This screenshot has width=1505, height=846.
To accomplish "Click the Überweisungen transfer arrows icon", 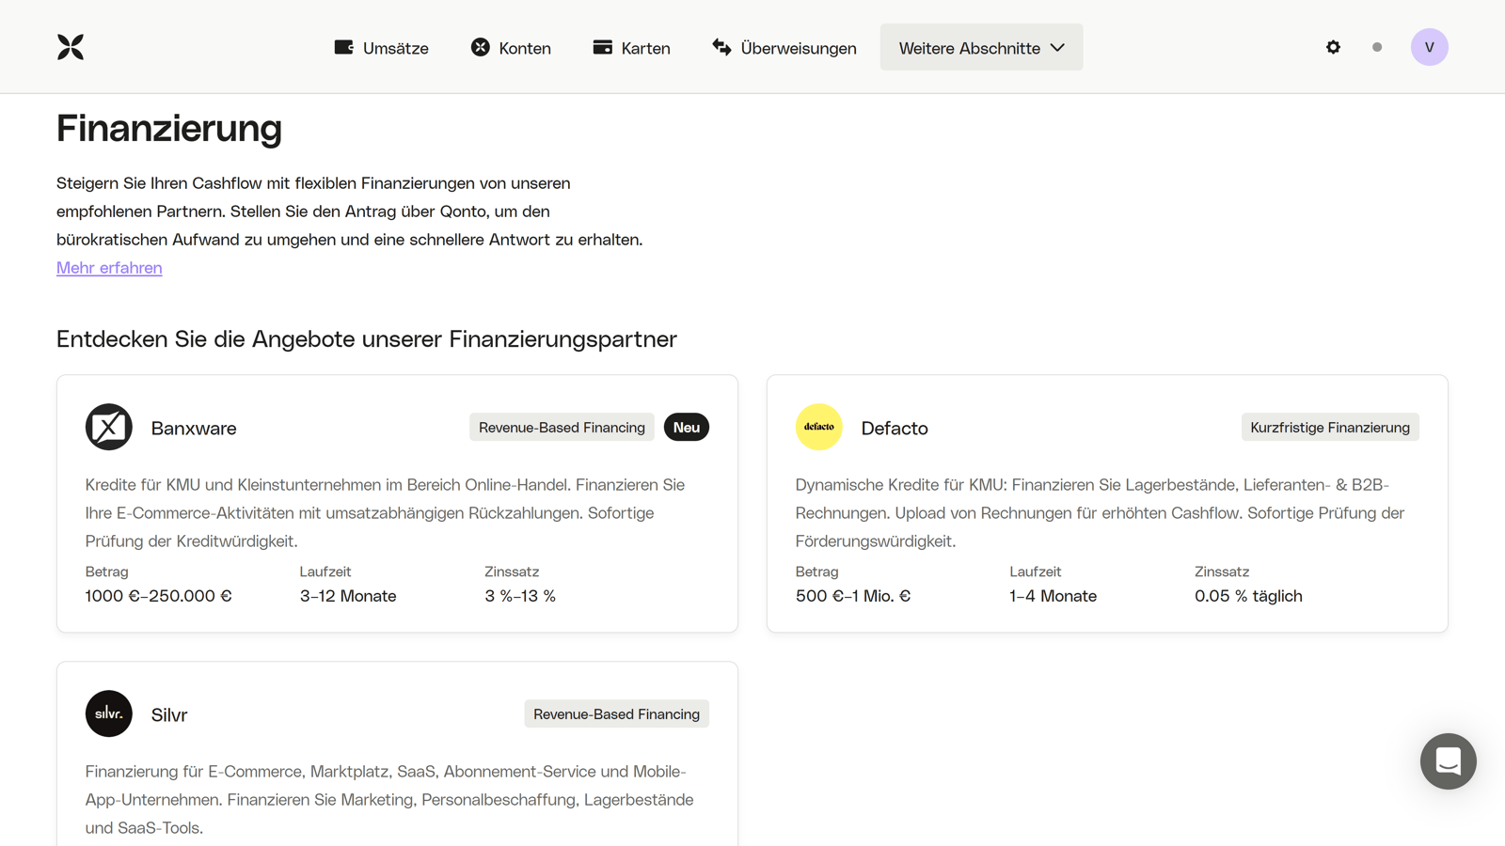I will (721, 46).
